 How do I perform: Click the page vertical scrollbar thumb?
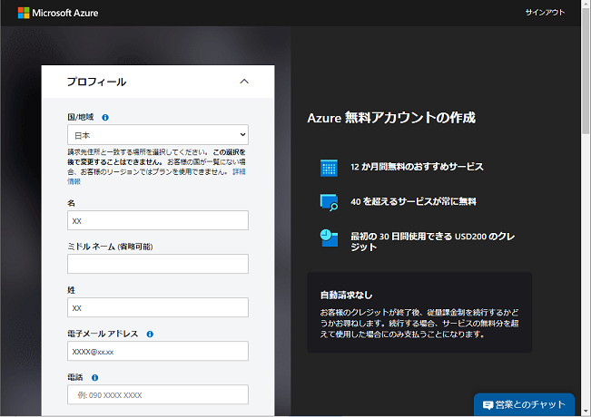pos(586,70)
